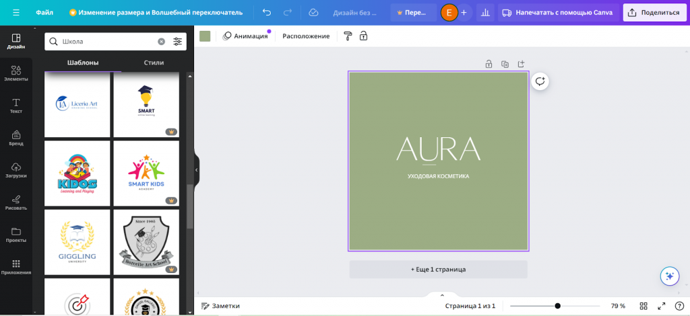This screenshot has height=316, width=690.
Task: Collapse the side panel with arrow handle
Action: pos(197,170)
